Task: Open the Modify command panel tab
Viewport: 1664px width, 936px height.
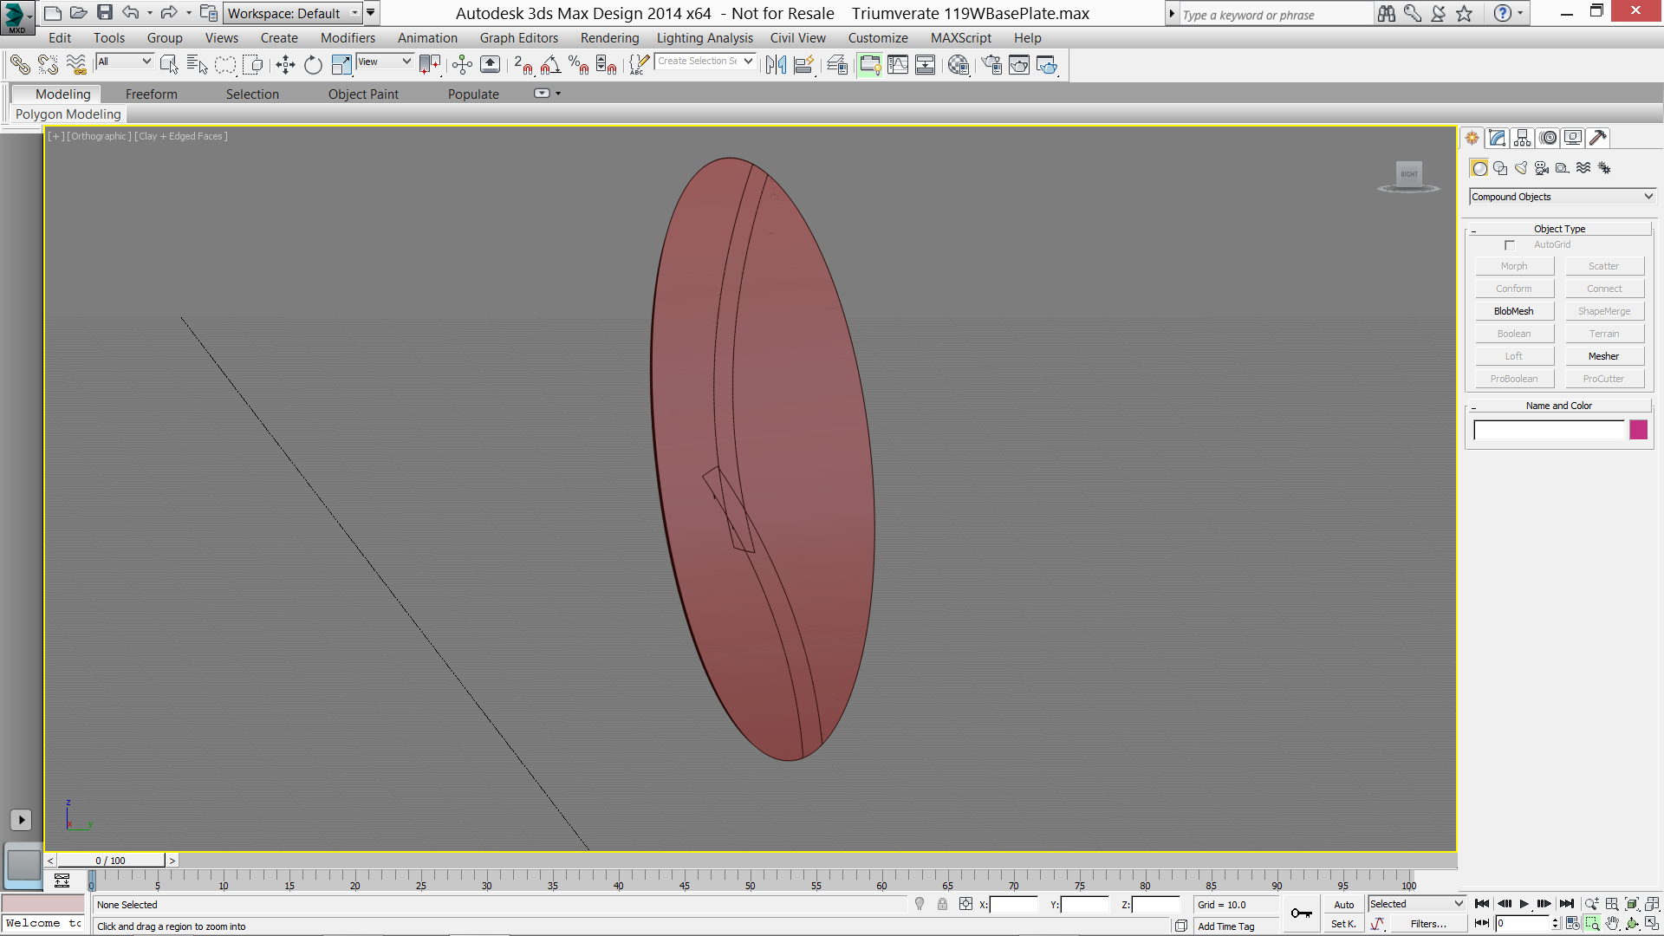Action: point(1498,138)
